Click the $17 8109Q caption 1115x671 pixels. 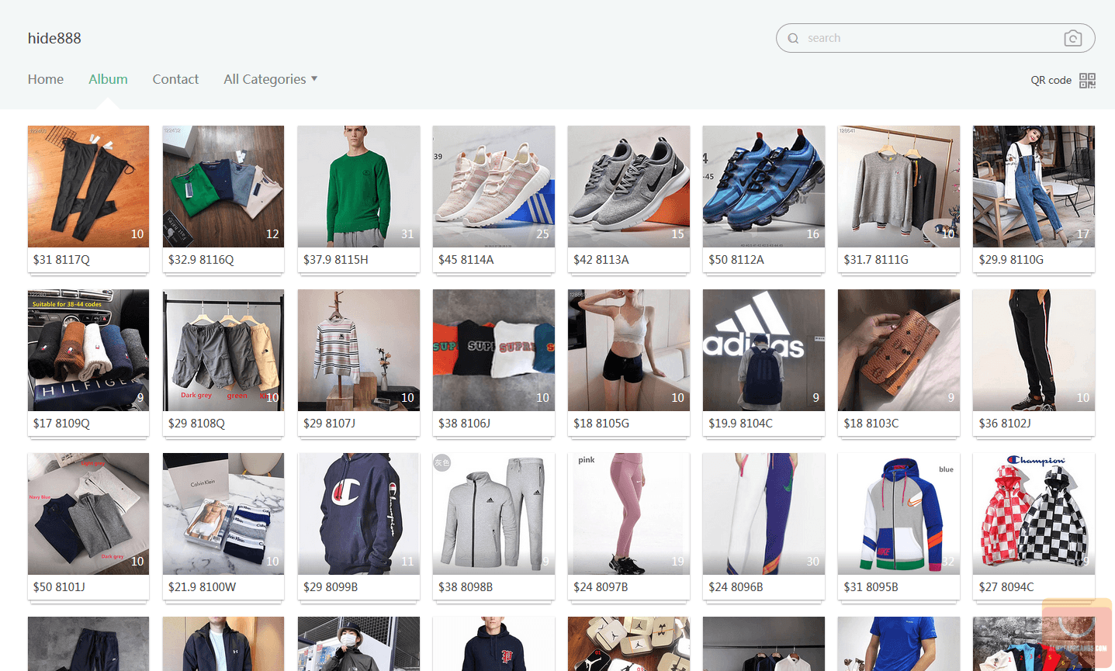tap(61, 424)
